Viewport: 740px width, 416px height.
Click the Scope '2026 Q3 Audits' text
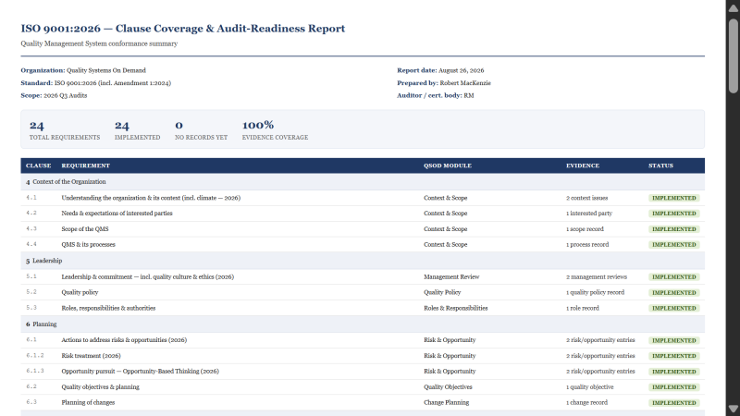(x=65, y=95)
